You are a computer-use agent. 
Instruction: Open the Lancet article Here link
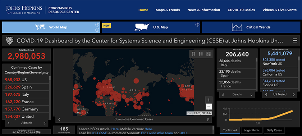point(115,129)
